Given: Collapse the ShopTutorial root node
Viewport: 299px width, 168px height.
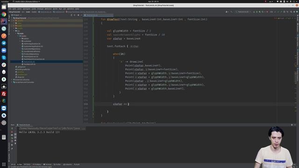Looking at the screenshot, I should pyautogui.click(x=12, y=18).
